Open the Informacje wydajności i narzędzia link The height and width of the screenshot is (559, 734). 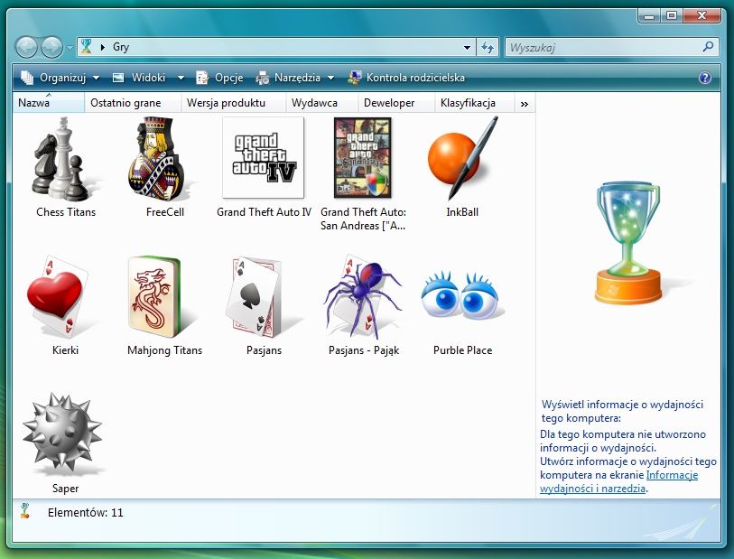618,481
